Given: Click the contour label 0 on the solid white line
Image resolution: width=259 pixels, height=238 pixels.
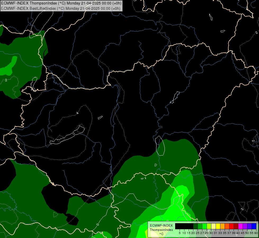Looking at the screenshot, I should tap(97, 225).
